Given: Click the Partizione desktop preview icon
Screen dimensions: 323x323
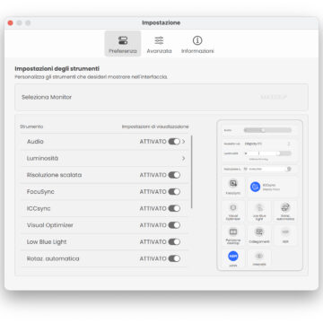Looking at the screenshot, I should [x=233, y=231].
